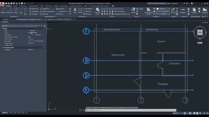Open the layer selection combo box

click(x=112, y=9)
